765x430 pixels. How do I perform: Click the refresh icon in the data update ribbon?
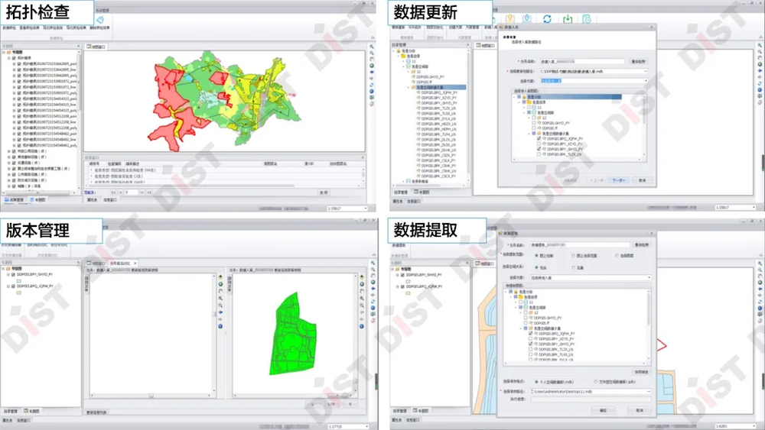[548, 19]
